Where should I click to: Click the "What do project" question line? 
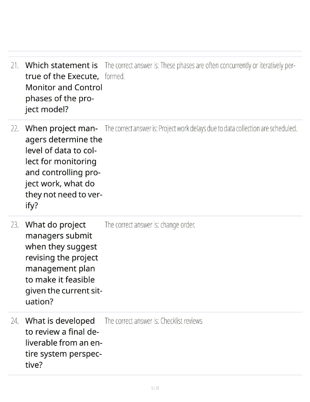click(x=55, y=225)
